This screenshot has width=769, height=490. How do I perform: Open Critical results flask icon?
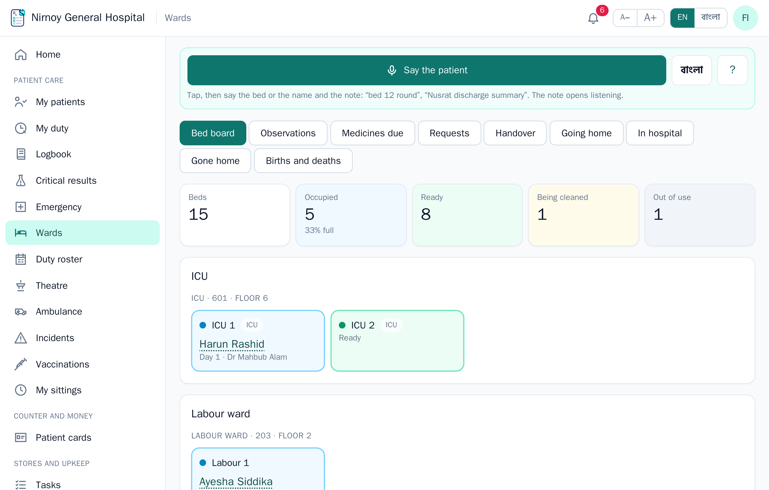[21, 181]
